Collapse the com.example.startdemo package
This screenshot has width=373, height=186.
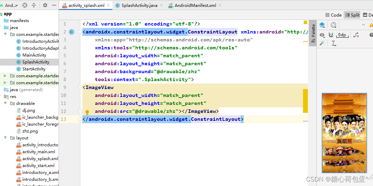(6, 34)
